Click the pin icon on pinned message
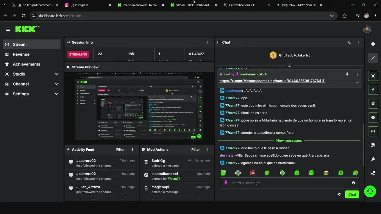This screenshot has height=214, width=381. click(347, 74)
